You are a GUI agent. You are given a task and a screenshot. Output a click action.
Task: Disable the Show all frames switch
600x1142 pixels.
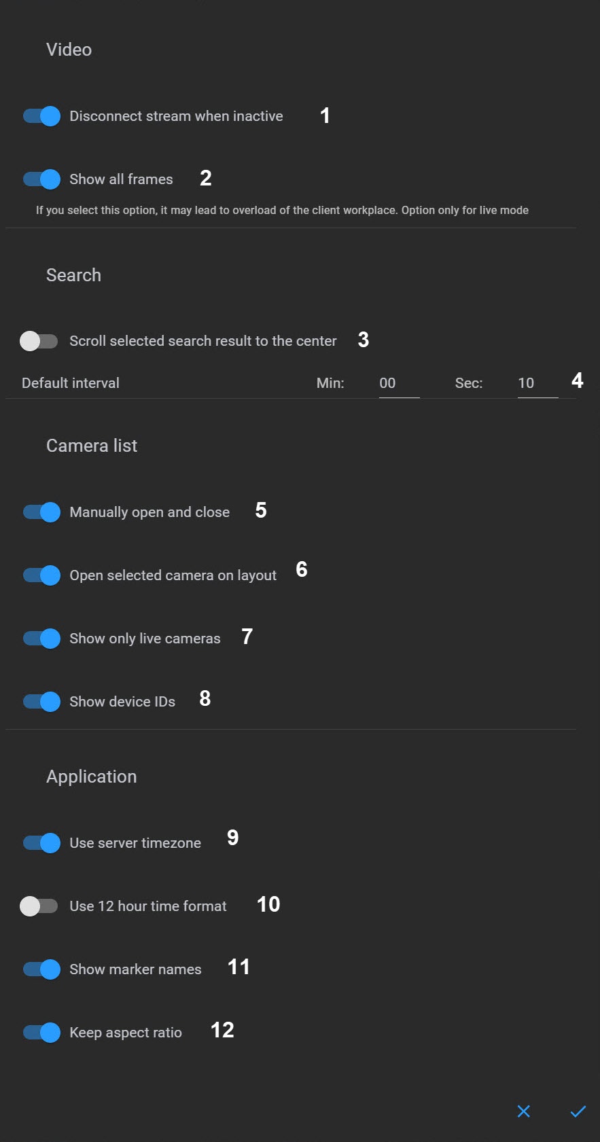[41, 179]
